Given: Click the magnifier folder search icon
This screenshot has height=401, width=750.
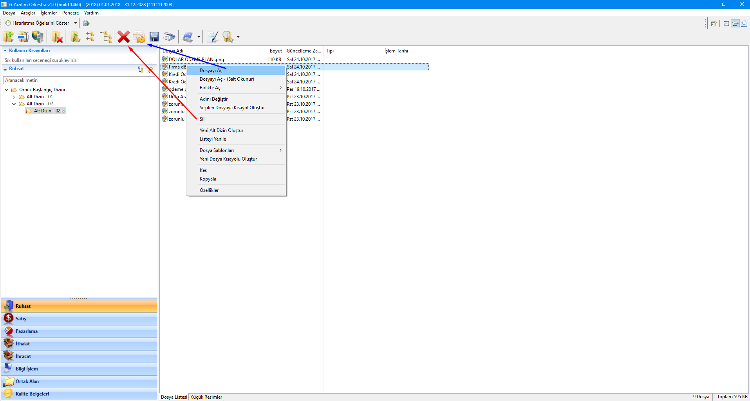Looking at the screenshot, I should click(x=228, y=37).
